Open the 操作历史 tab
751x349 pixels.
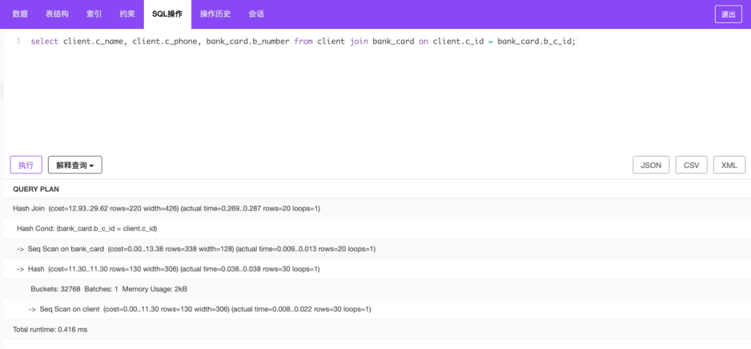(216, 15)
